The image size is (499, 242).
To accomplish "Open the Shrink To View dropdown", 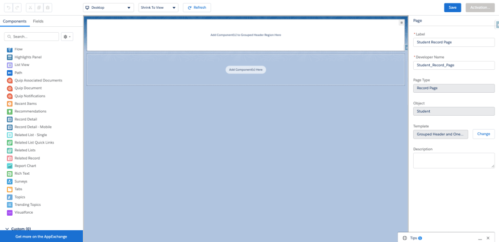I will (158, 8).
